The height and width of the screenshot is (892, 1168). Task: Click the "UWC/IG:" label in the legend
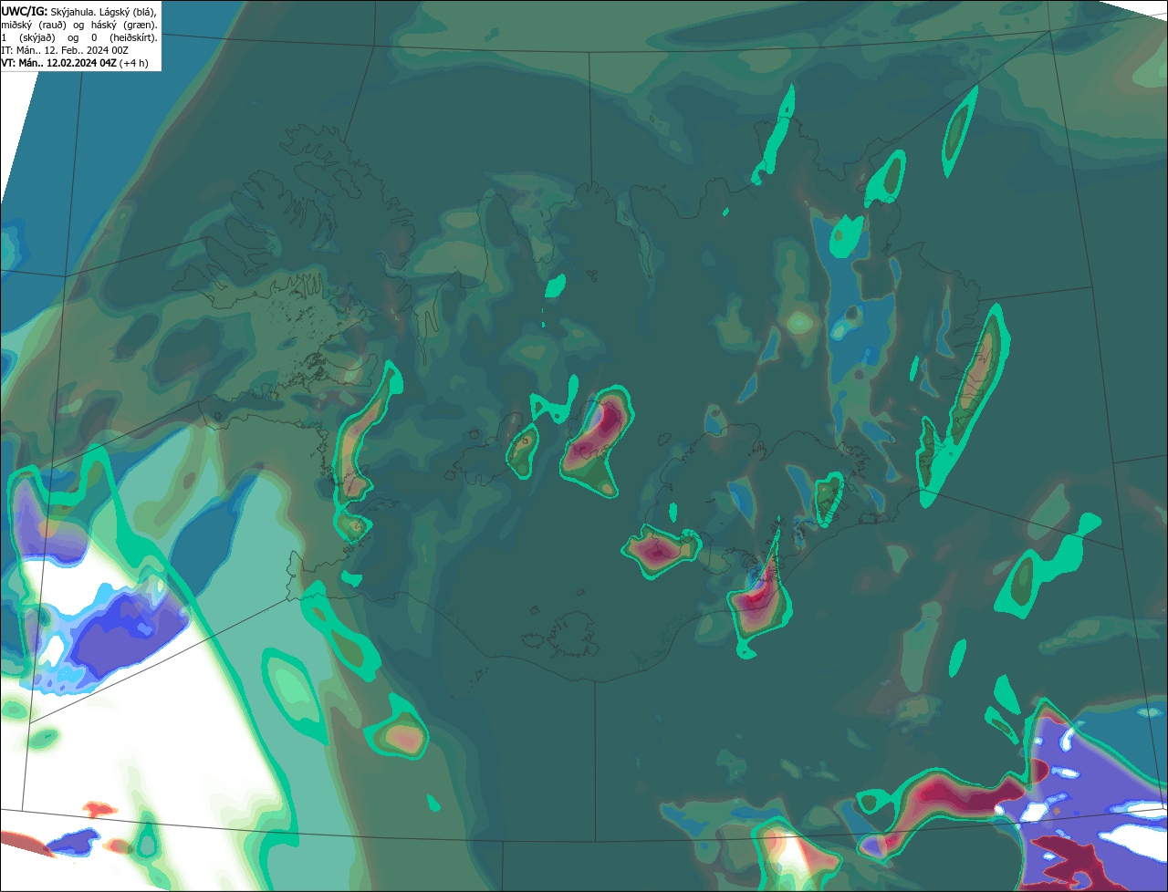click(x=25, y=12)
